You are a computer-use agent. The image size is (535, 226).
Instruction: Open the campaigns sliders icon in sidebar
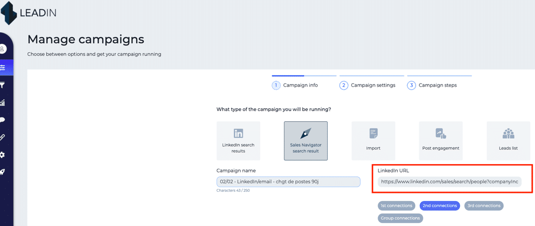tap(3, 68)
